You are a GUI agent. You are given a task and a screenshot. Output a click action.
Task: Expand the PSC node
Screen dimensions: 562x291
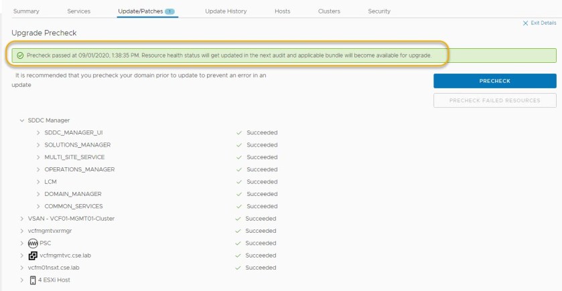pyautogui.click(x=22, y=243)
